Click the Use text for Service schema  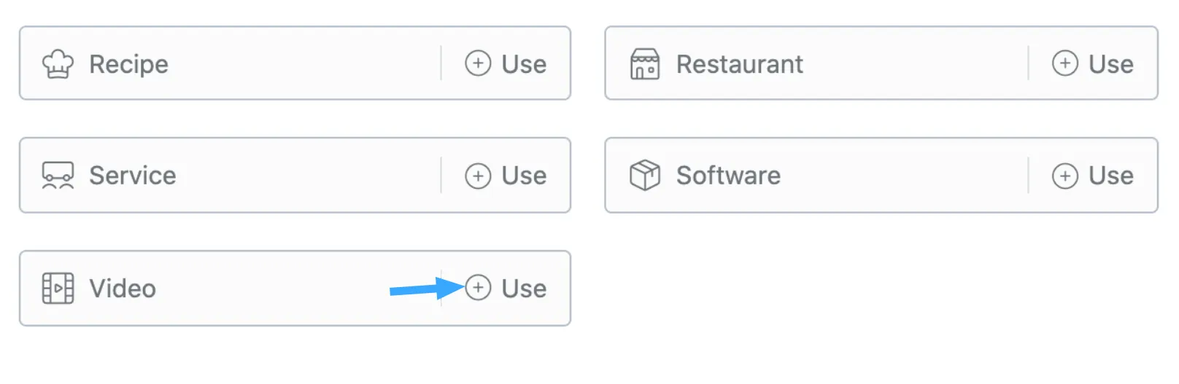524,176
